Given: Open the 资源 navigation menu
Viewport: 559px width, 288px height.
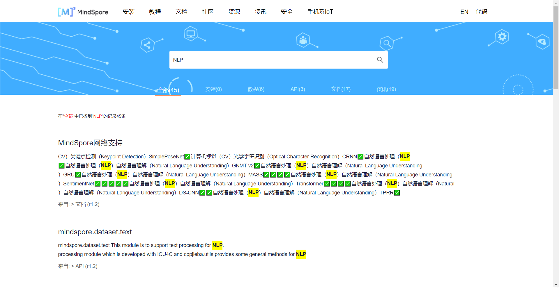Looking at the screenshot, I should (x=234, y=12).
